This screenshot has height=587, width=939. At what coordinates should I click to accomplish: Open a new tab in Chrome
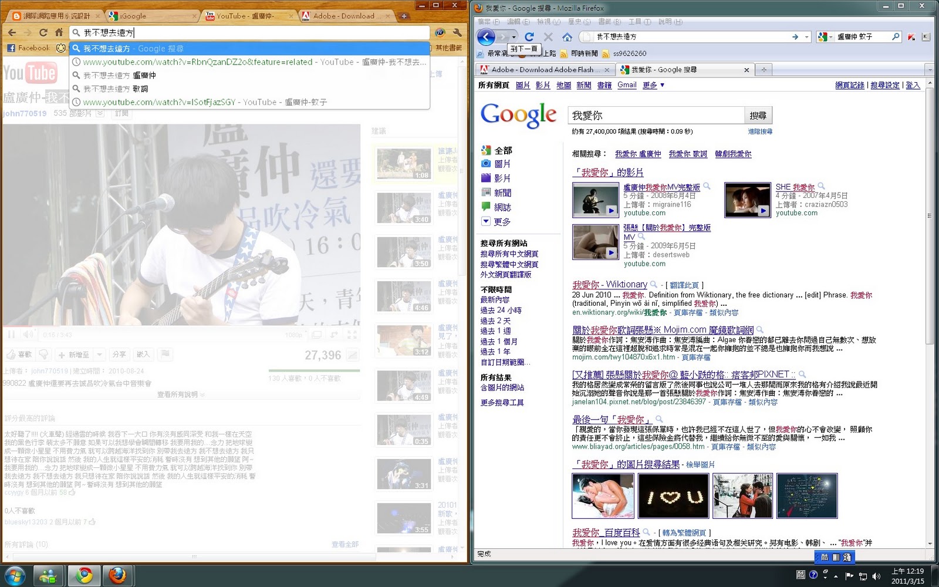[x=404, y=16]
